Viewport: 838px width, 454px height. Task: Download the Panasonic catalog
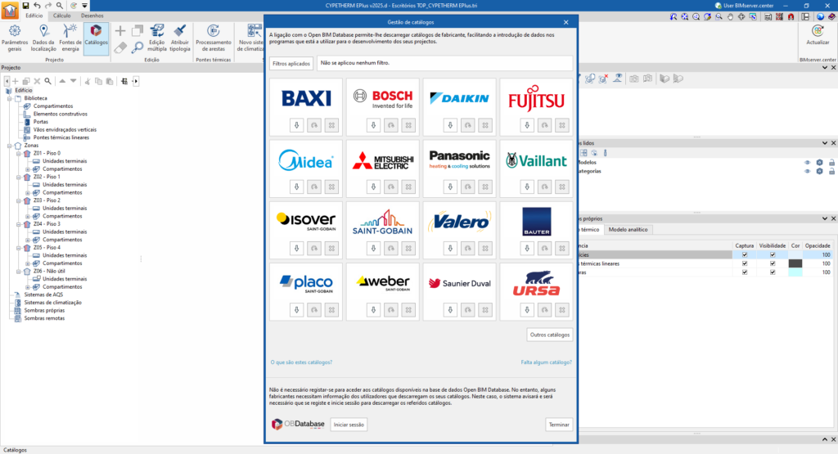click(x=450, y=187)
